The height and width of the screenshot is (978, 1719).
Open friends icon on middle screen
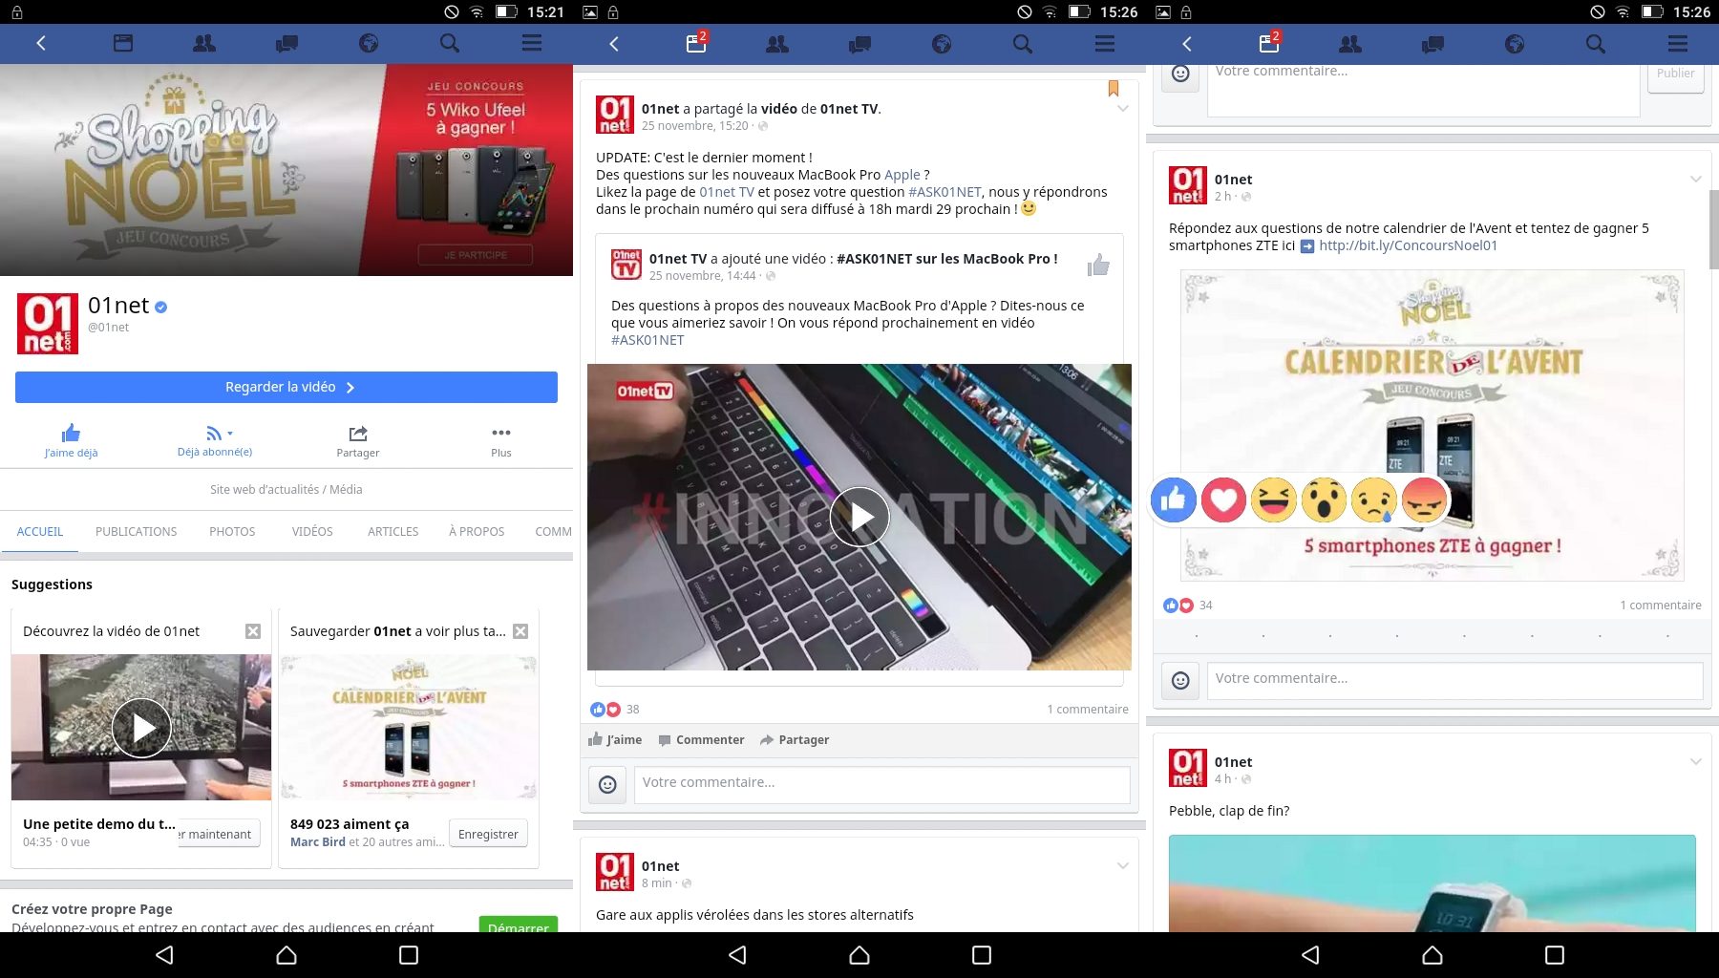777,43
